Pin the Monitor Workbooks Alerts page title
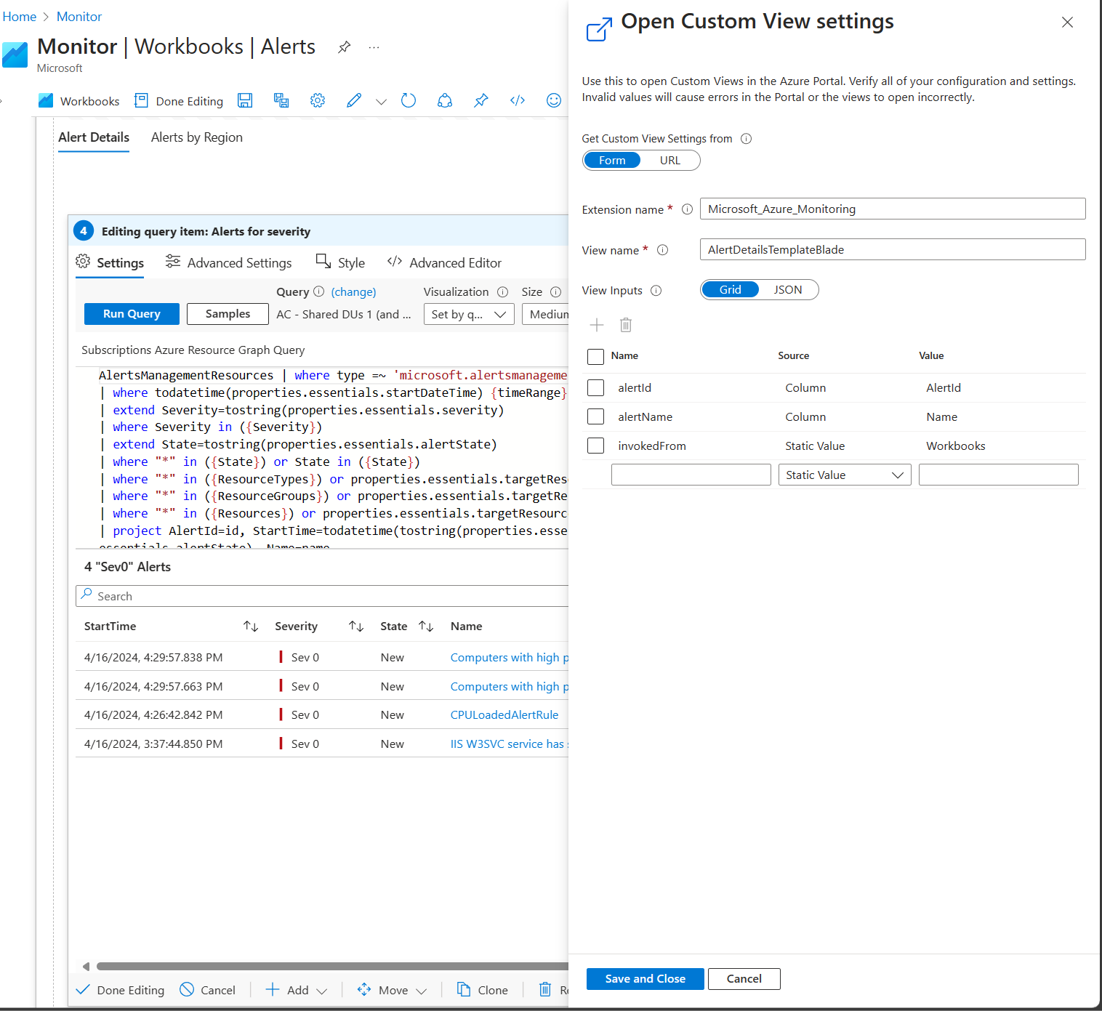This screenshot has height=1011, width=1102. 345,47
